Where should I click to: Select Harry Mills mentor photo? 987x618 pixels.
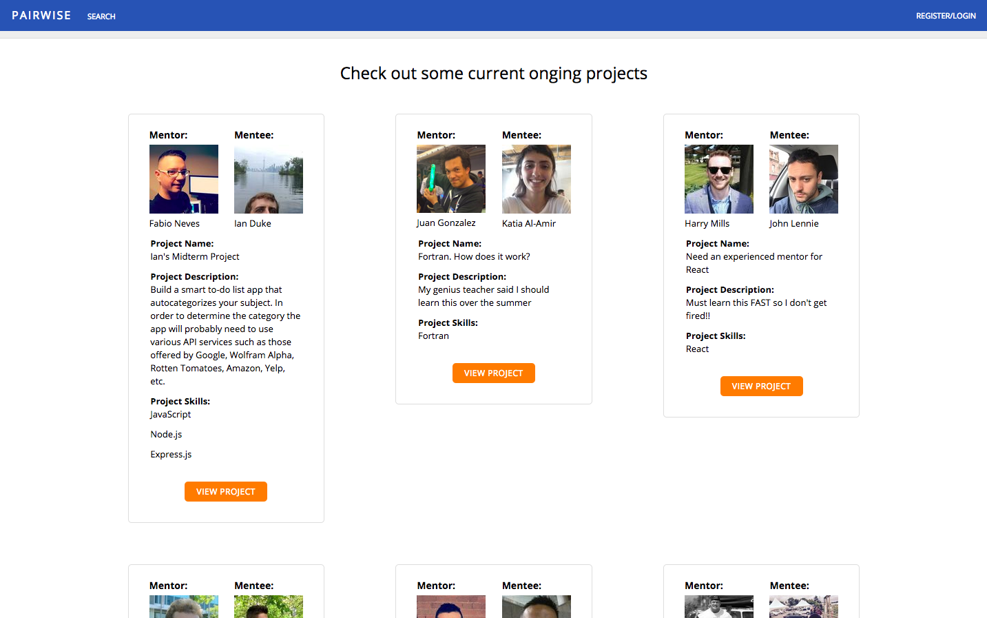[719, 179]
